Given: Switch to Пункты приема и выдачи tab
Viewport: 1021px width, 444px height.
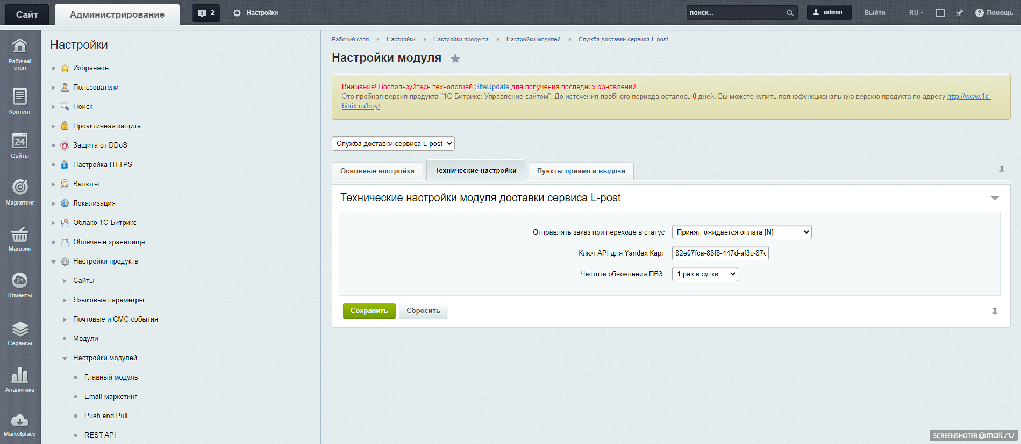Looking at the screenshot, I should tap(581, 171).
